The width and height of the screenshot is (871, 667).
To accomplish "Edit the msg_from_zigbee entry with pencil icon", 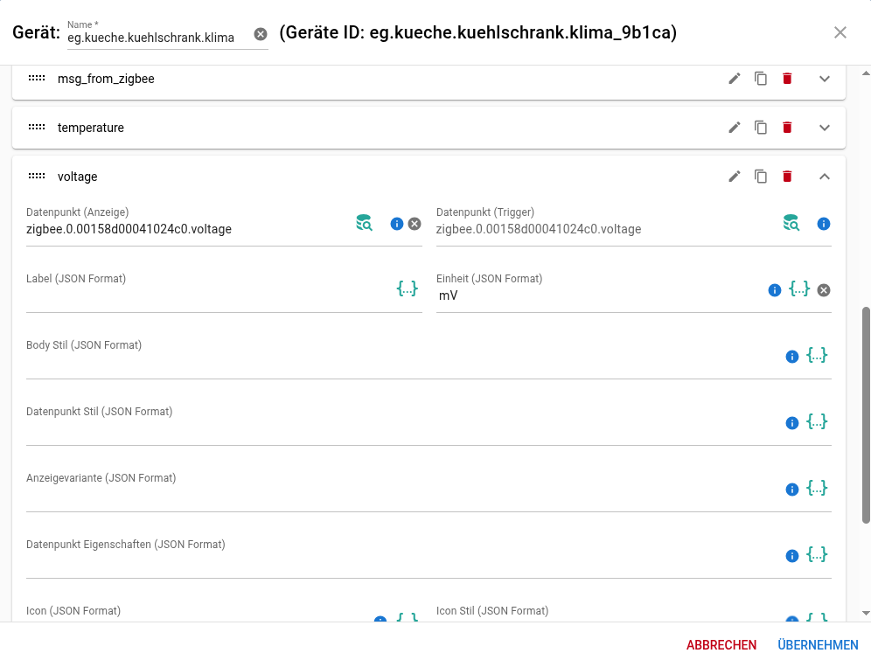I will 735,79.
